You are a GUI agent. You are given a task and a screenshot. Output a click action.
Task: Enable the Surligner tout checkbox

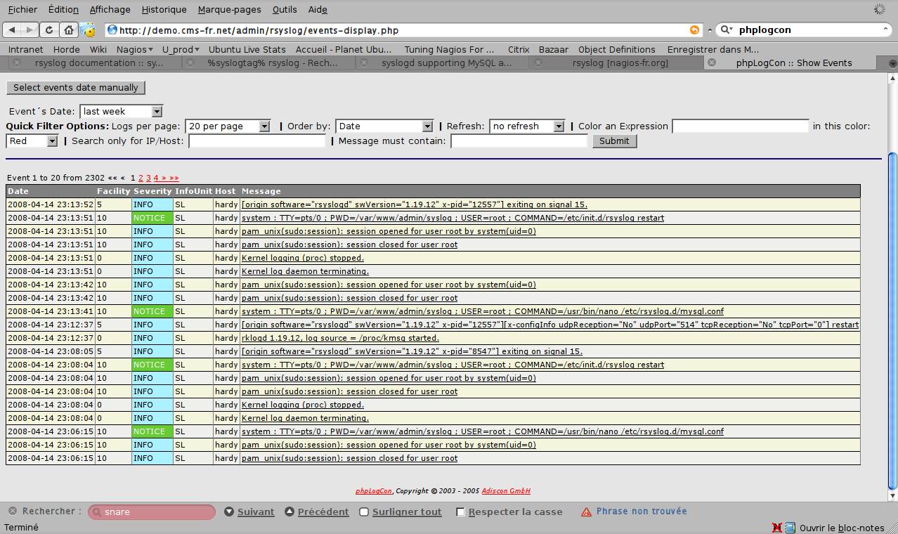pyautogui.click(x=364, y=512)
